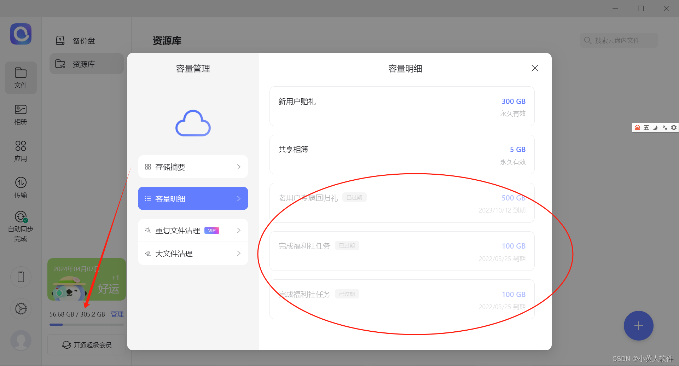Click the search cloud files input field

(619, 40)
